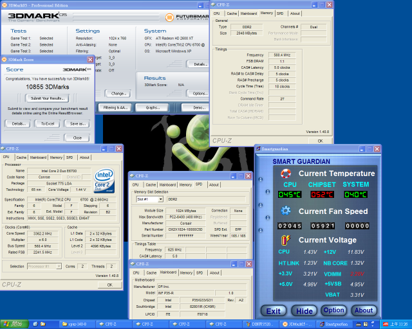The height and width of the screenshot is (329, 412).
Task: Click OK in CPU-Z Memory window
Action: pos(321,141)
